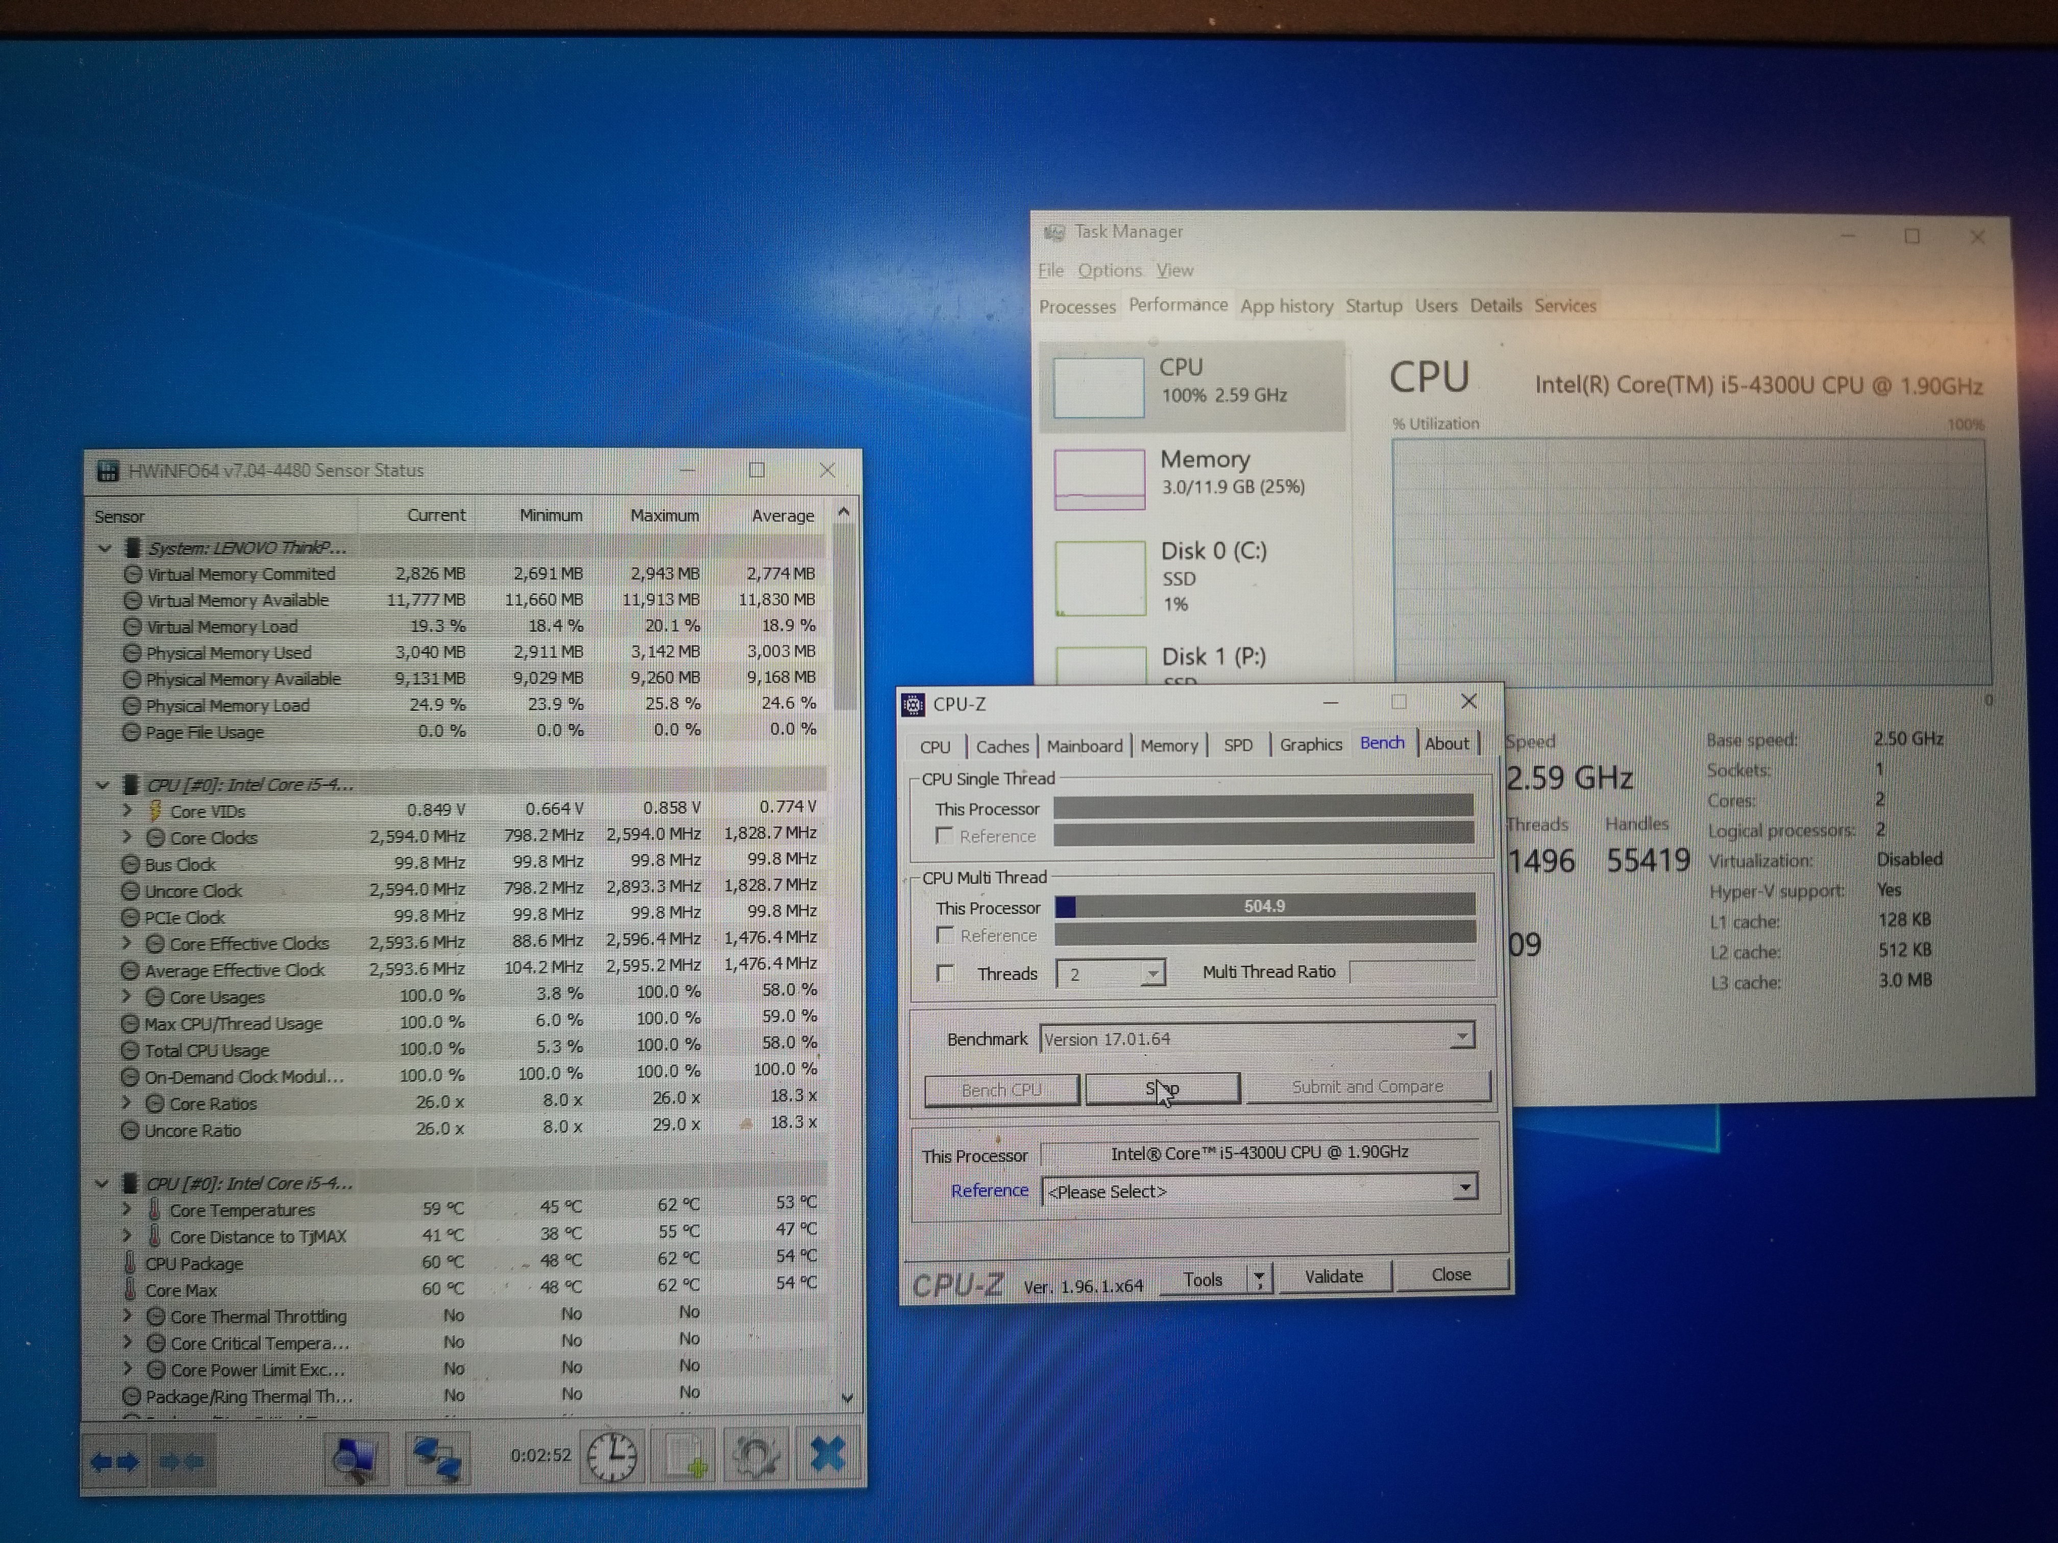Expand the Core Ratios row

[x=128, y=1103]
